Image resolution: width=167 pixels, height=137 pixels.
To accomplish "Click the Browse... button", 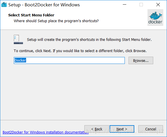I will (x=141, y=60).
